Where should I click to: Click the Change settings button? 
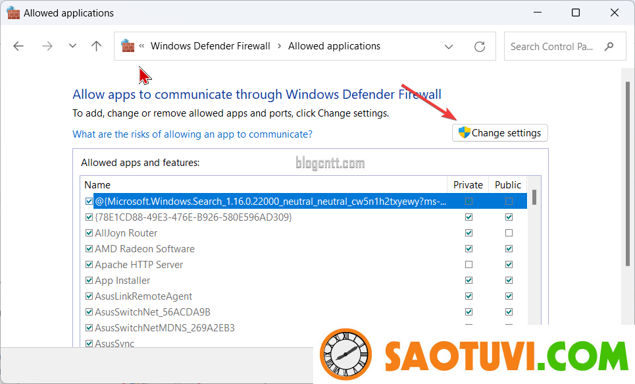[499, 133]
